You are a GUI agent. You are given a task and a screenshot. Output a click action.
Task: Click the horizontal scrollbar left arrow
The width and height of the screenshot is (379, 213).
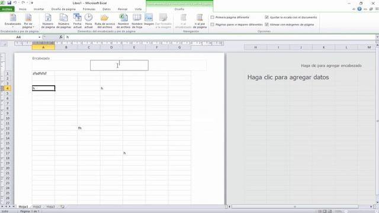(x=230, y=206)
